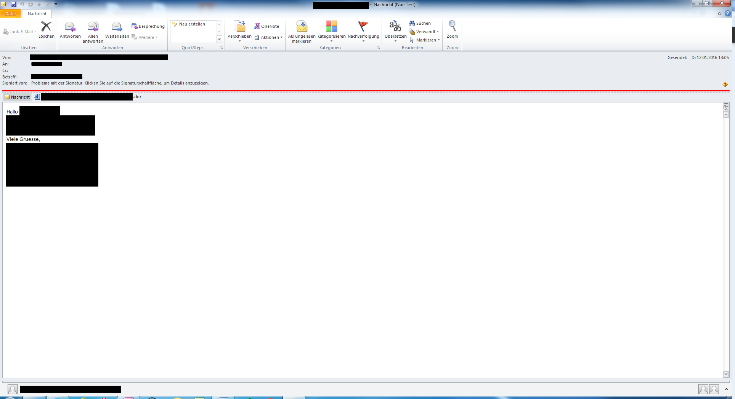Reply with a meeting using Besprechung

[148, 26]
